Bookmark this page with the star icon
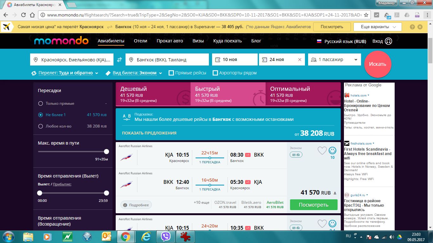The width and height of the screenshot is (433, 243). tap(366, 15)
